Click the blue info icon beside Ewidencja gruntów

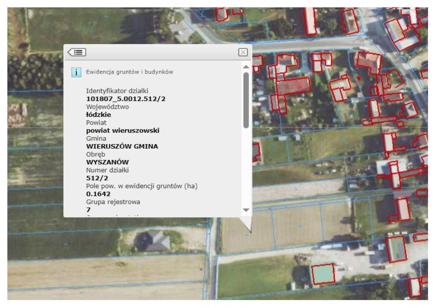77,72
